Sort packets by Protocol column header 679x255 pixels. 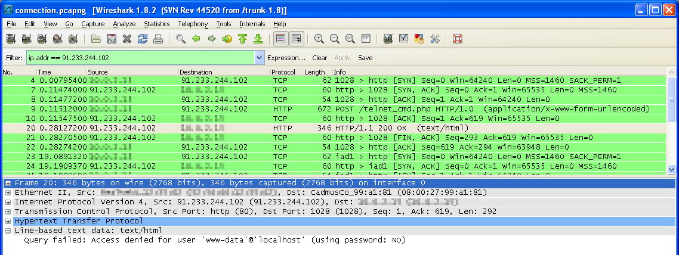[x=287, y=72]
